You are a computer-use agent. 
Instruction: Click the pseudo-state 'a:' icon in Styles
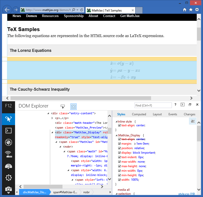(x=192, y=121)
